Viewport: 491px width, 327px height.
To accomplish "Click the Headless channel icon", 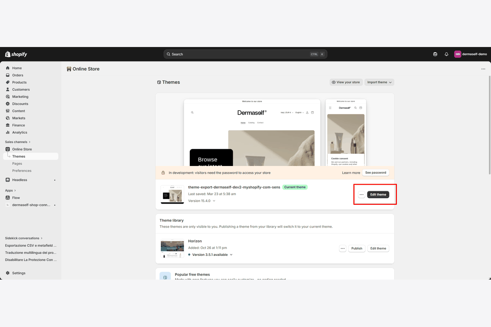I will pyautogui.click(x=8, y=180).
